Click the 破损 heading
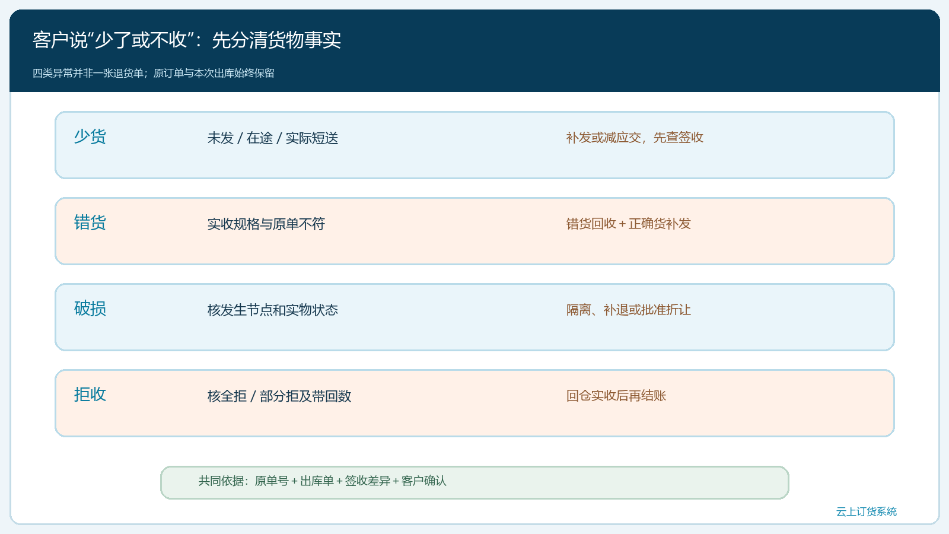Screen dimensions: 949x534 (x=90, y=309)
